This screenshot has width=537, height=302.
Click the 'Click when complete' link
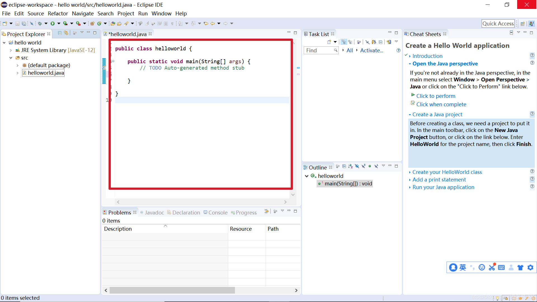(441, 104)
